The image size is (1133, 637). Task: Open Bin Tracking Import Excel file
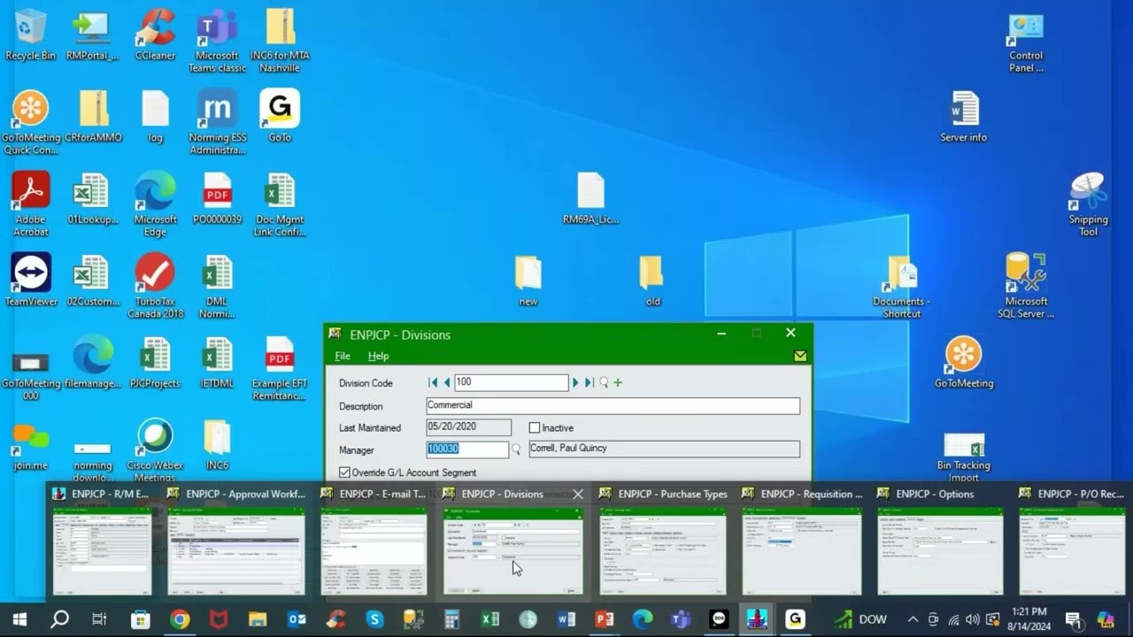point(964,457)
